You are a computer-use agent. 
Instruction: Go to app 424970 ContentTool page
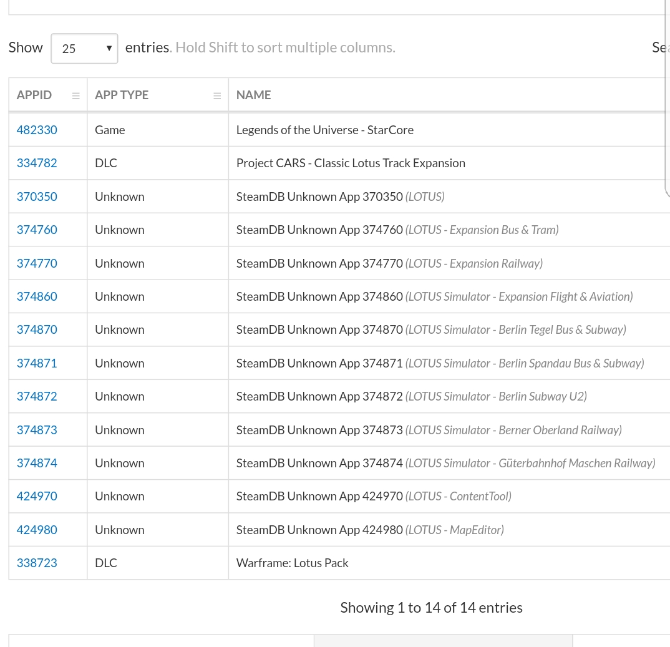[x=37, y=496]
